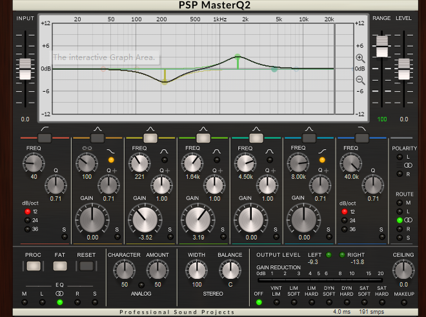Select DYN HARD limiter mode
Screen dimensions: 426x317
(347, 302)
